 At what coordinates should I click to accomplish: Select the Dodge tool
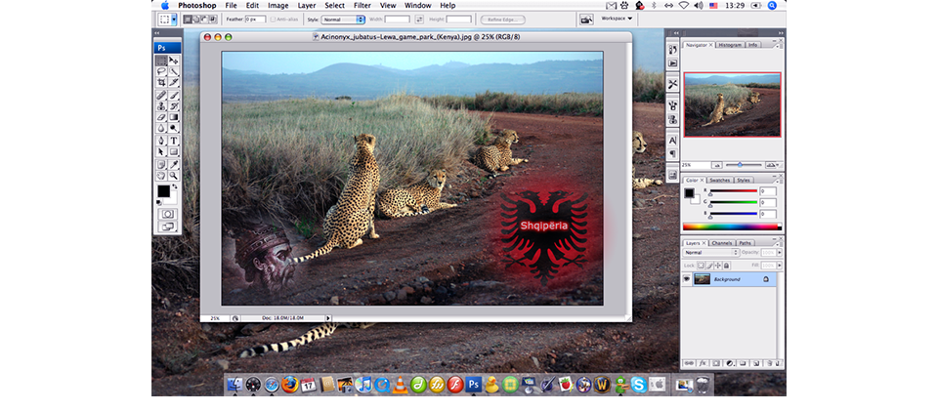(x=174, y=128)
